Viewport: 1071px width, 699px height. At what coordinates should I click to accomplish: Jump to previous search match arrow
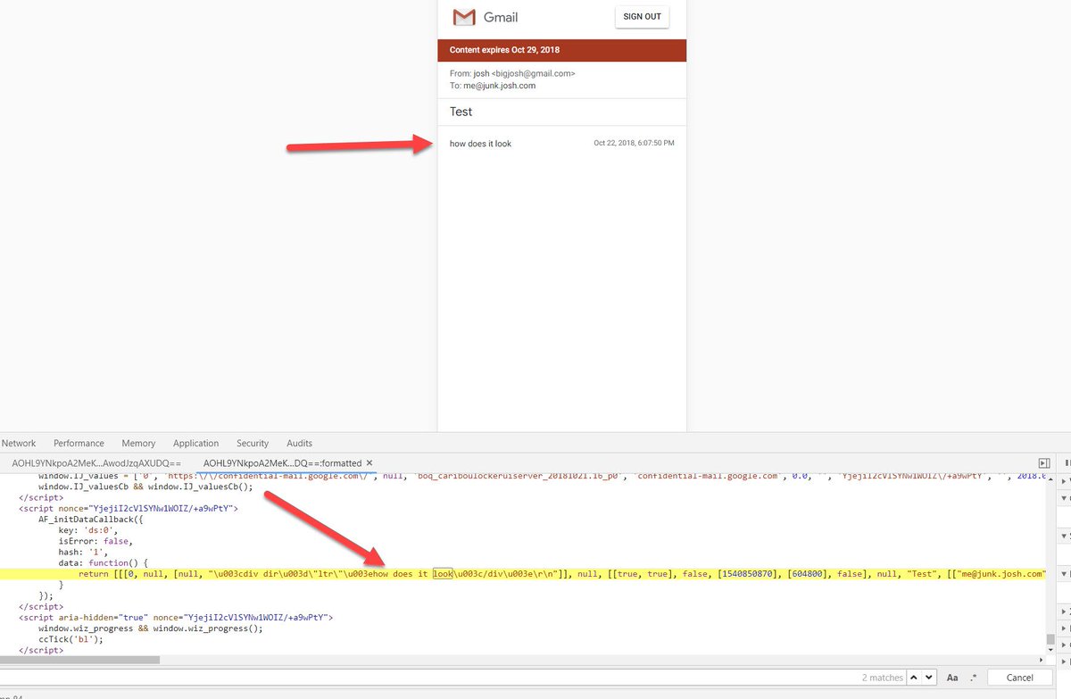point(914,678)
